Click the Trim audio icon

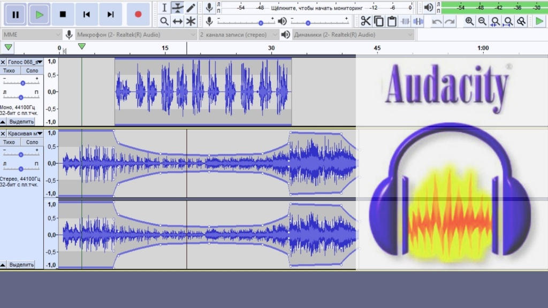coord(405,21)
